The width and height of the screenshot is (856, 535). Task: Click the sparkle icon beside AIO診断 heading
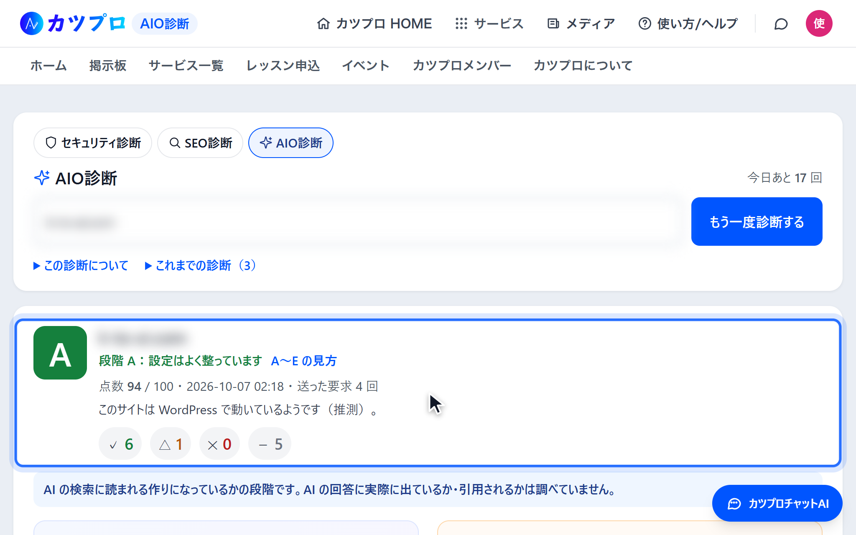point(42,178)
